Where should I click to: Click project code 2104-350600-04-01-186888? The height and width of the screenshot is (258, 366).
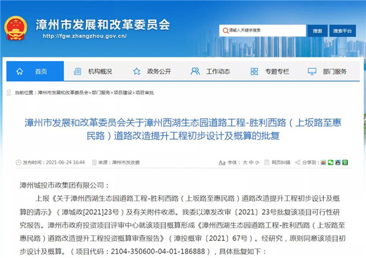point(158,251)
